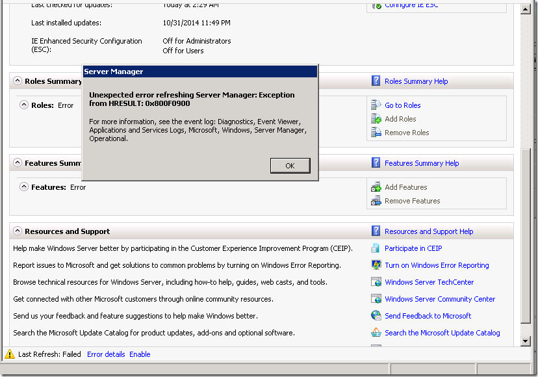Screen dimensions: 538x377
Task: Click the Configure IE ESC shield icon
Action: click(x=376, y=5)
